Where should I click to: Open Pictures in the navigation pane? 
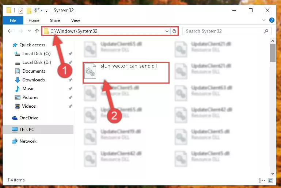[x=30, y=97]
